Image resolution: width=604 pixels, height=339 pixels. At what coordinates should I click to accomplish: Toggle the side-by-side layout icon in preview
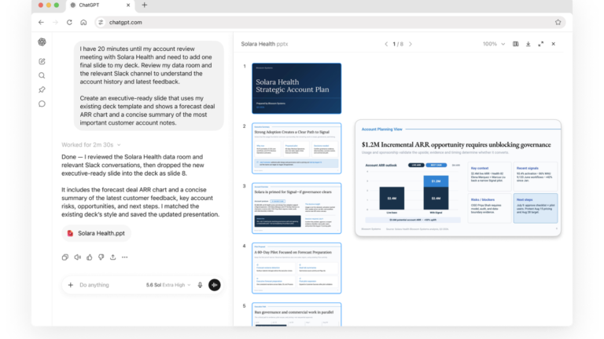coord(515,44)
